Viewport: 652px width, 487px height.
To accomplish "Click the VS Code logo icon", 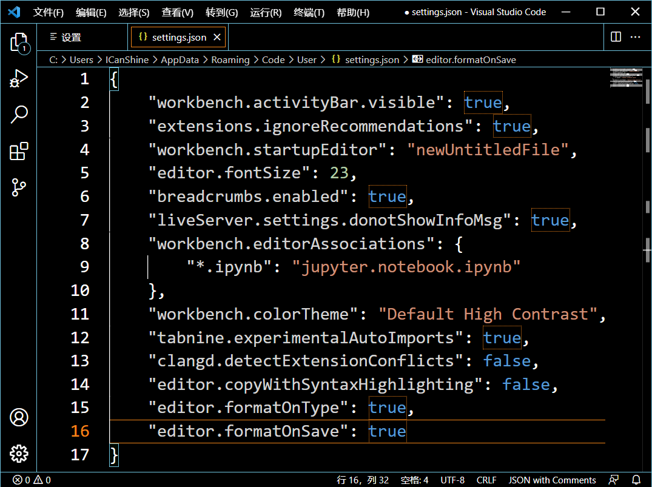I will [14, 12].
